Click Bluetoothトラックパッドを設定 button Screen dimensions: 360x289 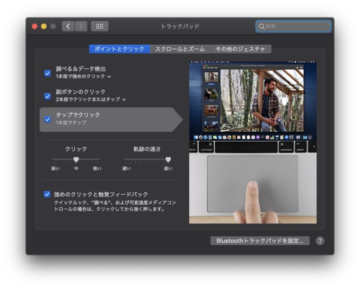(x=260, y=241)
